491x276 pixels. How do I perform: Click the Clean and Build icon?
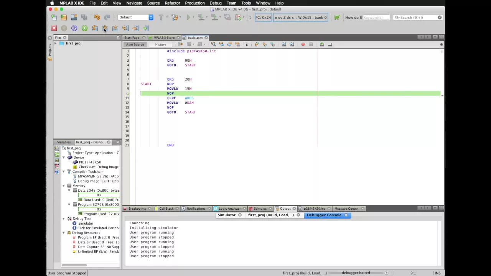click(175, 17)
